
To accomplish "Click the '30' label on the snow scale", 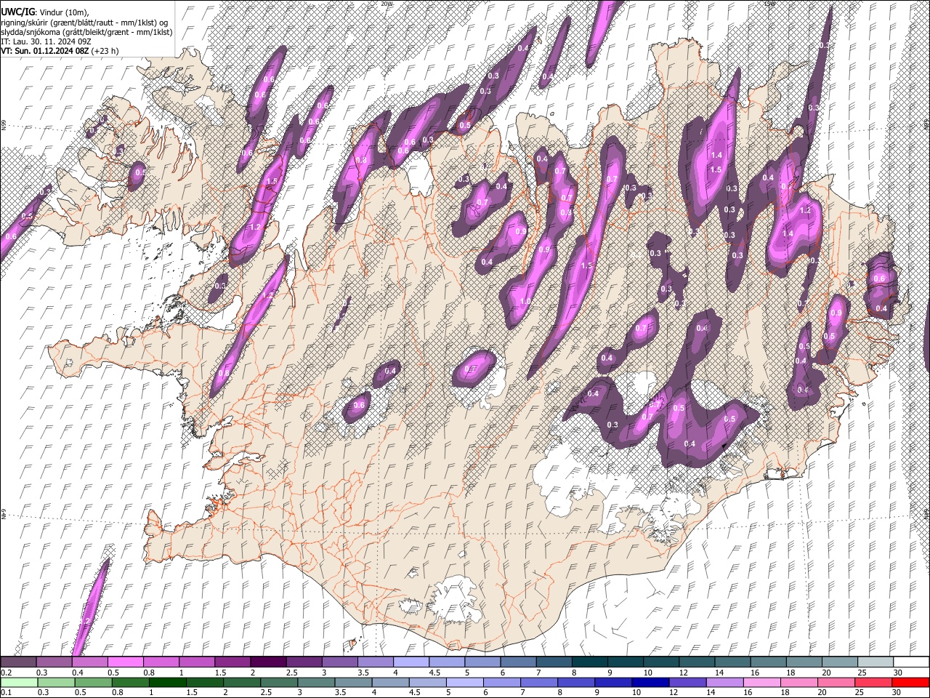I will 898,673.
